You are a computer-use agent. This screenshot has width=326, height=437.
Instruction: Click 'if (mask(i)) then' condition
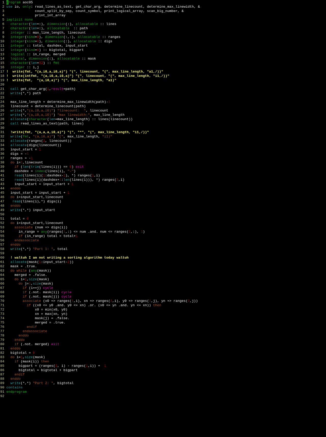pyautogui.click(x=32, y=361)
